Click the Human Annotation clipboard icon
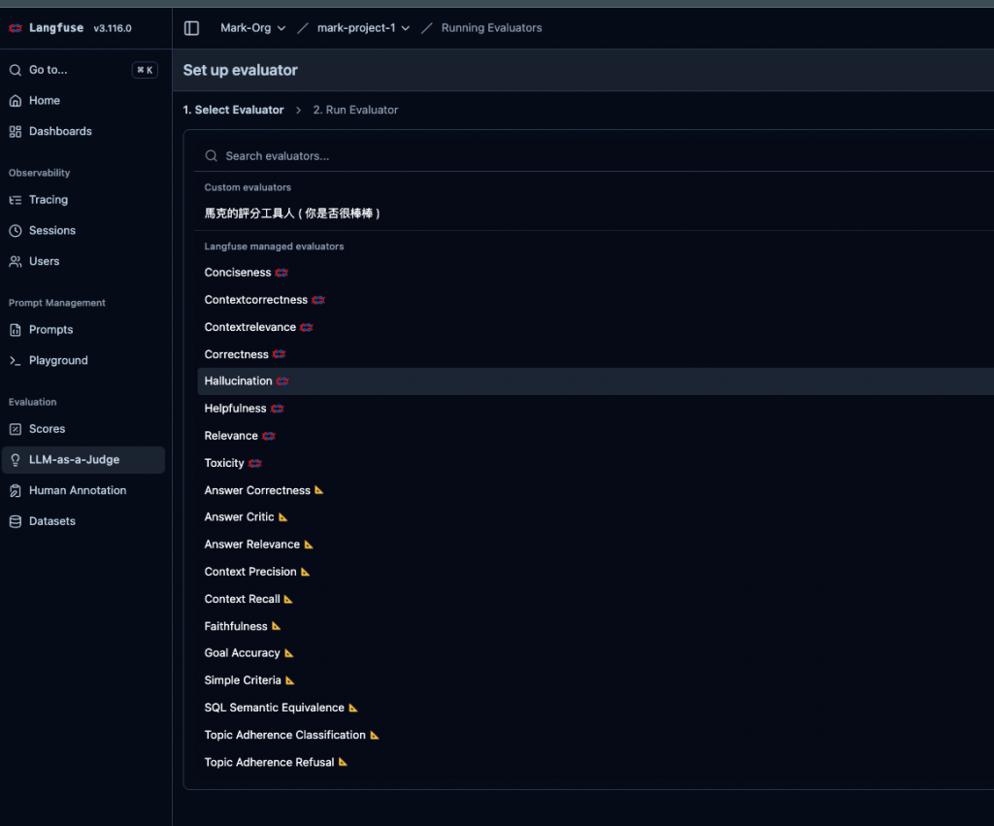Image resolution: width=994 pixels, height=826 pixels. (16, 491)
